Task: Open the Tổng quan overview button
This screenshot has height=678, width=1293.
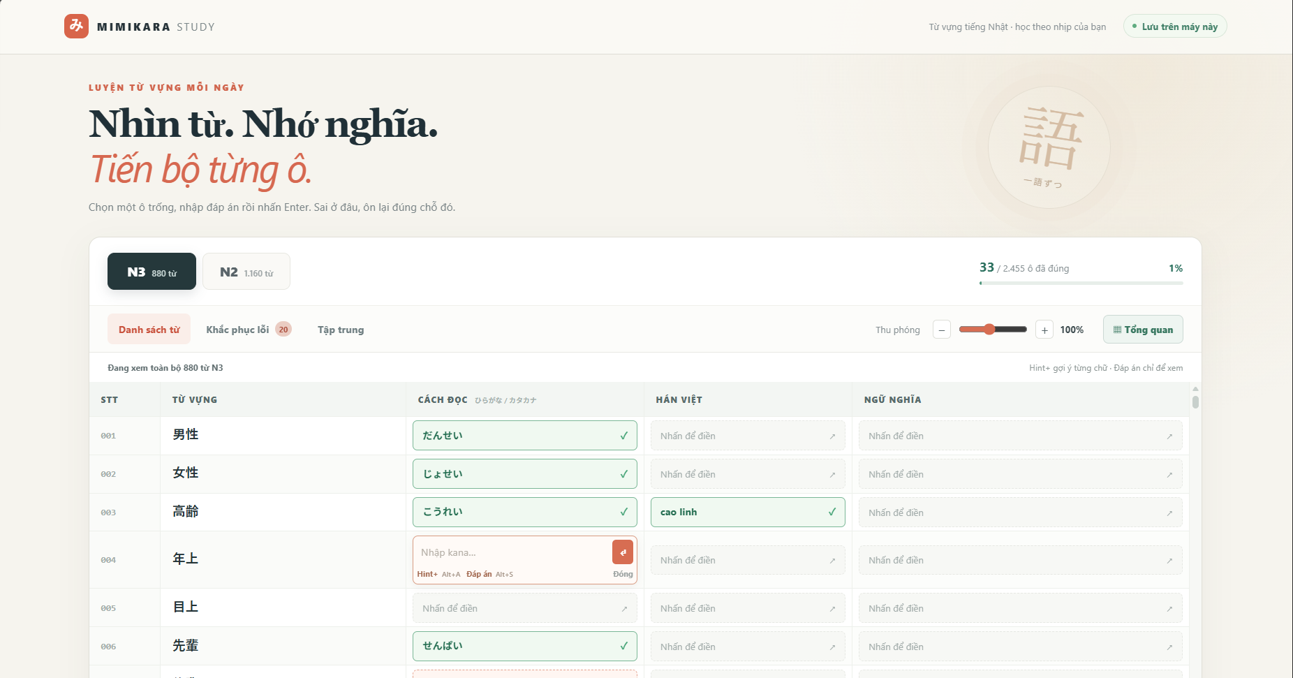Action: click(1143, 330)
